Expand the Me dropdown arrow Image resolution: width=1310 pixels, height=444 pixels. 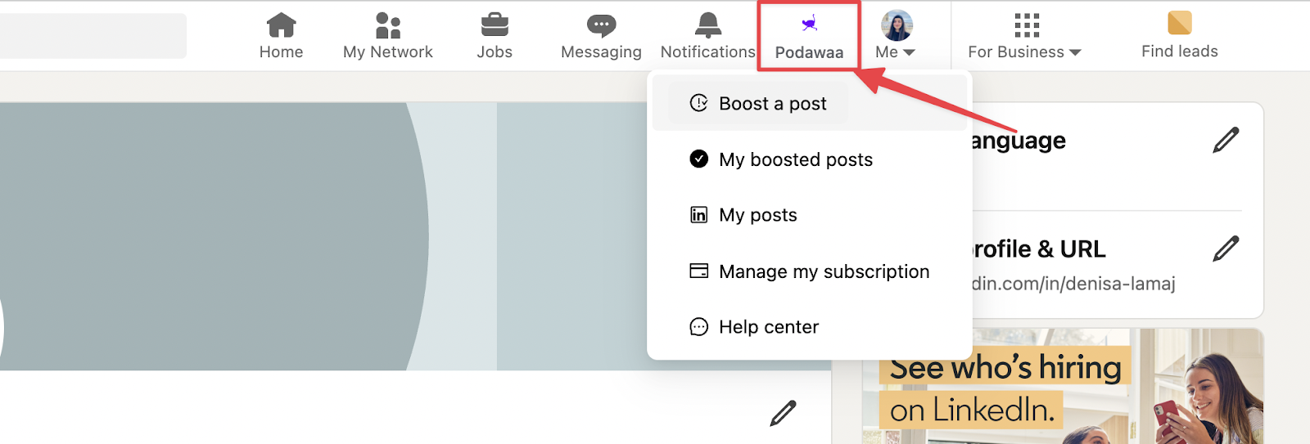[909, 52]
